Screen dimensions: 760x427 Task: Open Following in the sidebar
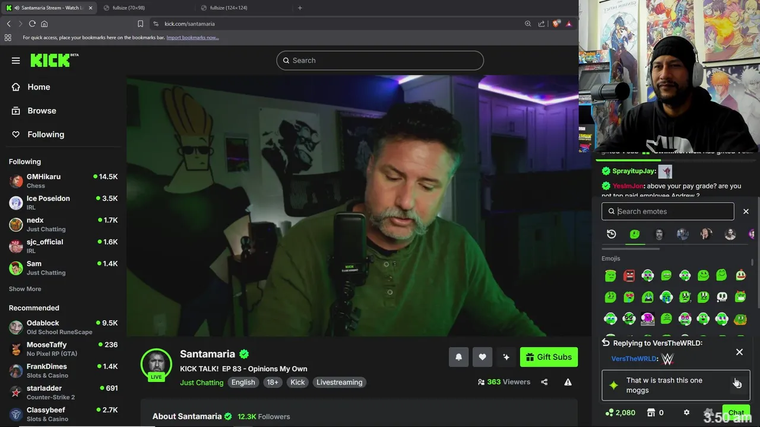[x=45, y=134]
